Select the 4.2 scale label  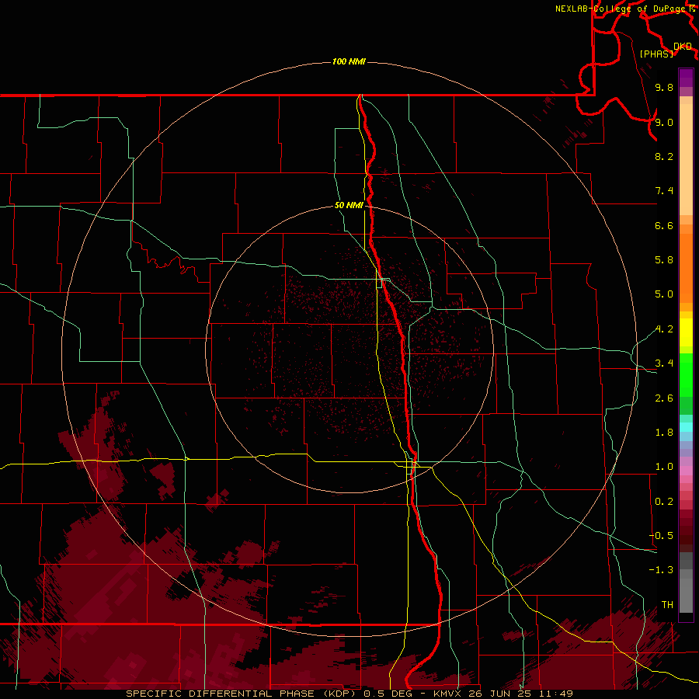(x=664, y=329)
